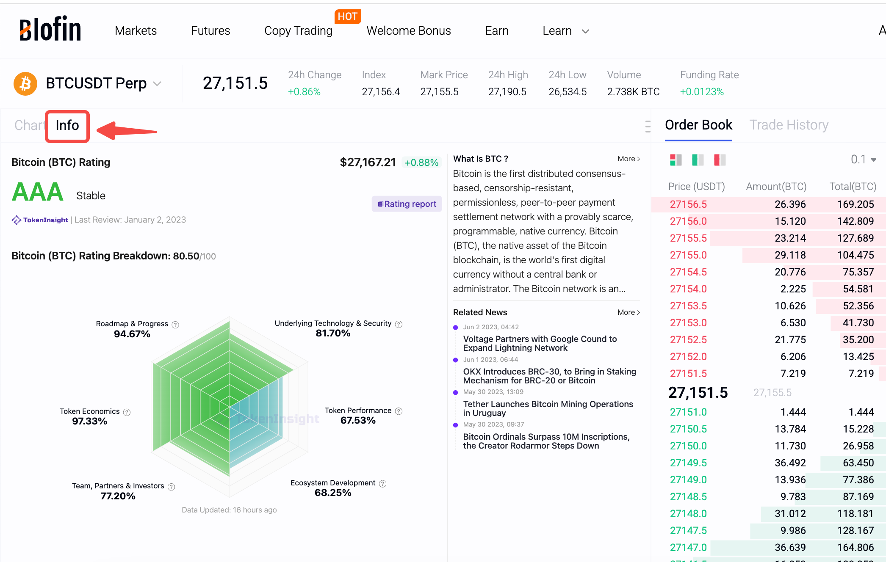Click the 24h High 27,190.5 value
Image resolution: width=886 pixels, height=562 pixels.
point(507,92)
